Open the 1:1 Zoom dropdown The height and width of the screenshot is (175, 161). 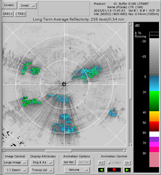coord(16,170)
